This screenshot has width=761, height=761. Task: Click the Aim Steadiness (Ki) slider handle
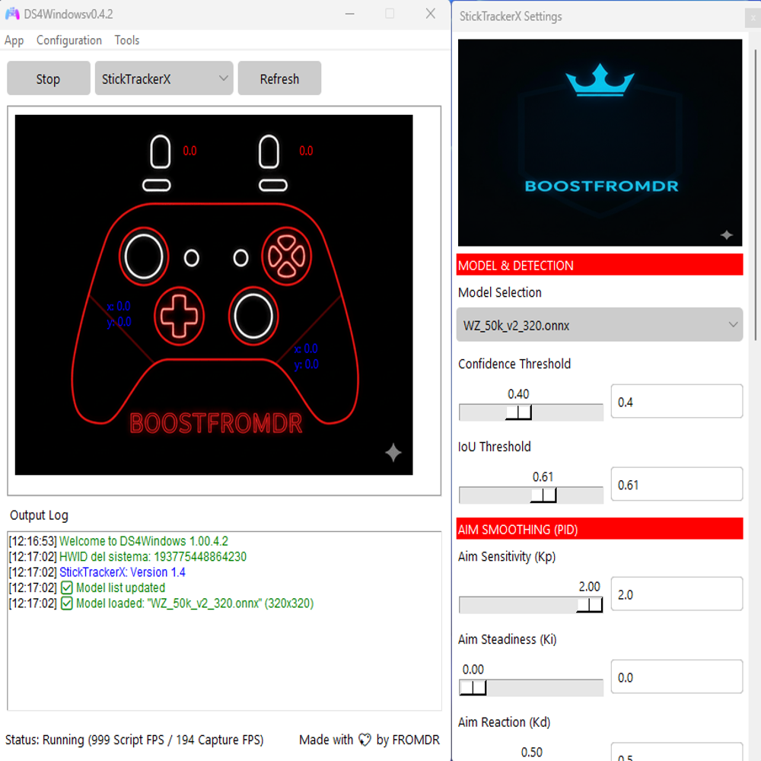tap(473, 688)
